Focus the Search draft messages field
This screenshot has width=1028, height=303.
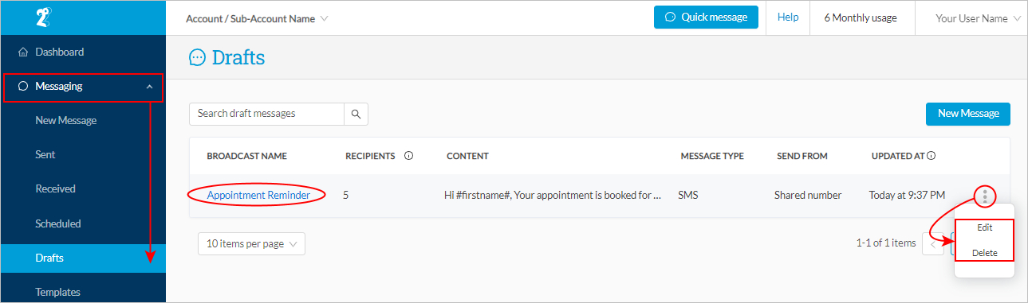point(266,114)
